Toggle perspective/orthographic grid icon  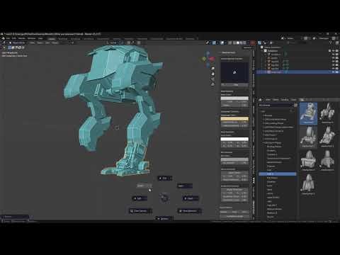pos(212,84)
